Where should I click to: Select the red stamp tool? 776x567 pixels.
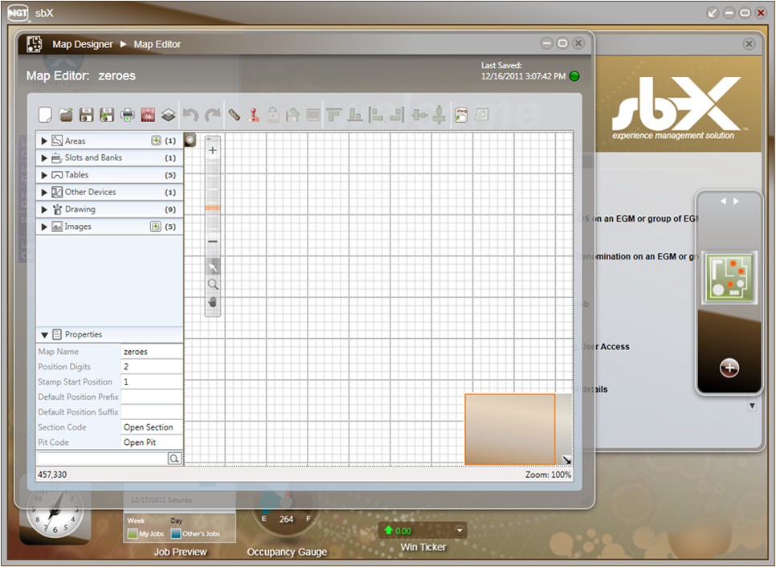coord(253,115)
